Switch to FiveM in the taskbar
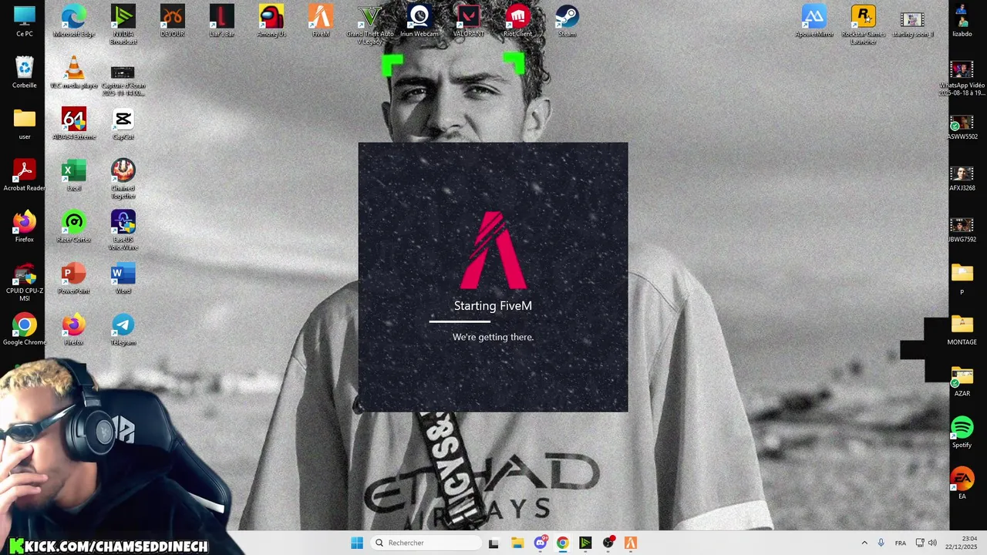Screen dimensions: 987x555 point(631,543)
